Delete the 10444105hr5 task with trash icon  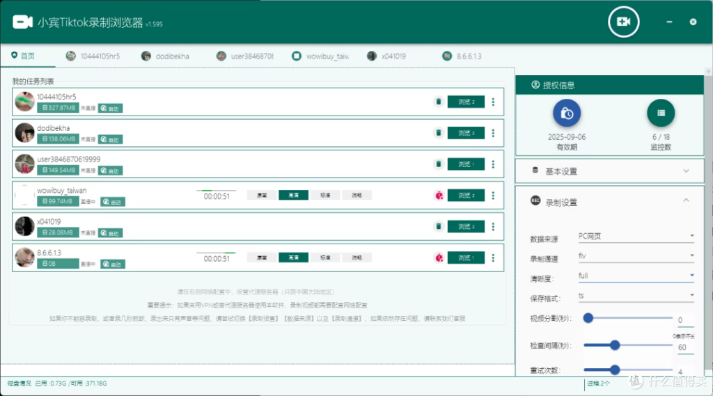tap(439, 102)
